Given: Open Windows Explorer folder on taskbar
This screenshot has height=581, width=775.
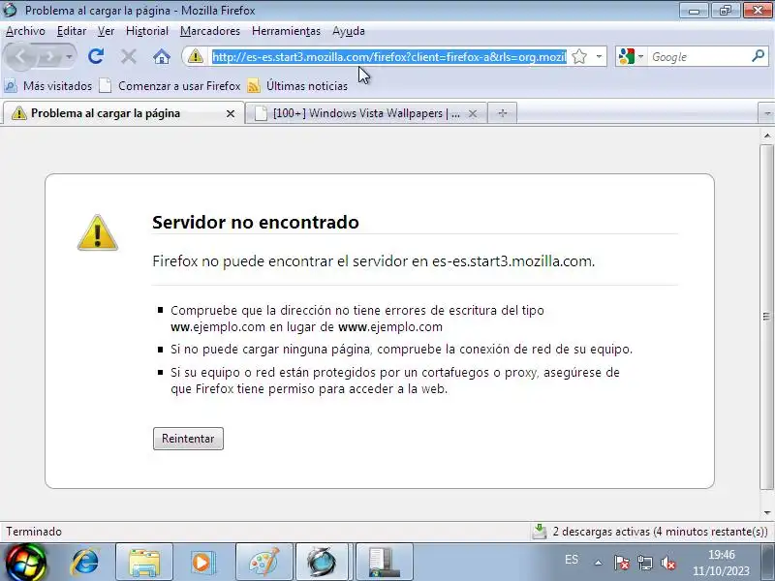Looking at the screenshot, I should click(x=144, y=563).
